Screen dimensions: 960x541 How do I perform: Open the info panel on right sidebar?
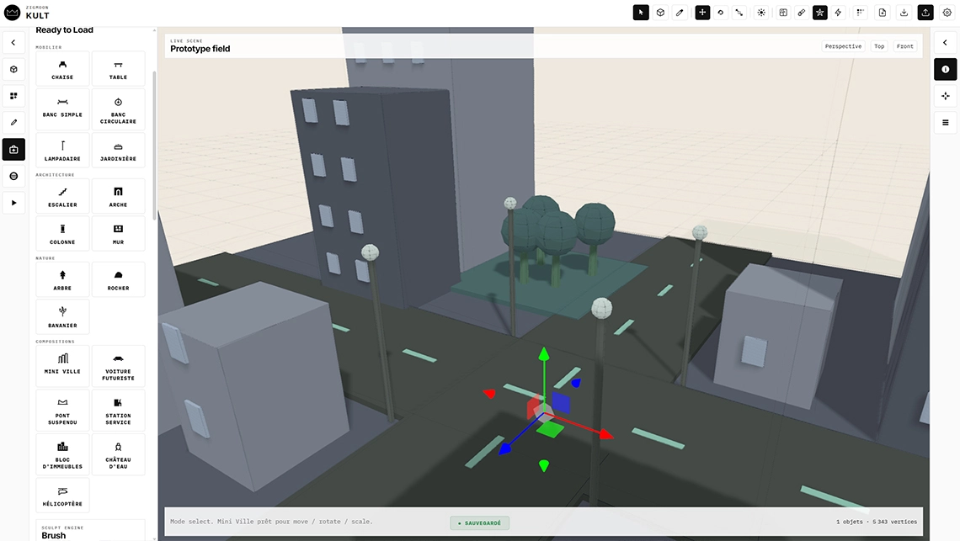pyautogui.click(x=946, y=69)
